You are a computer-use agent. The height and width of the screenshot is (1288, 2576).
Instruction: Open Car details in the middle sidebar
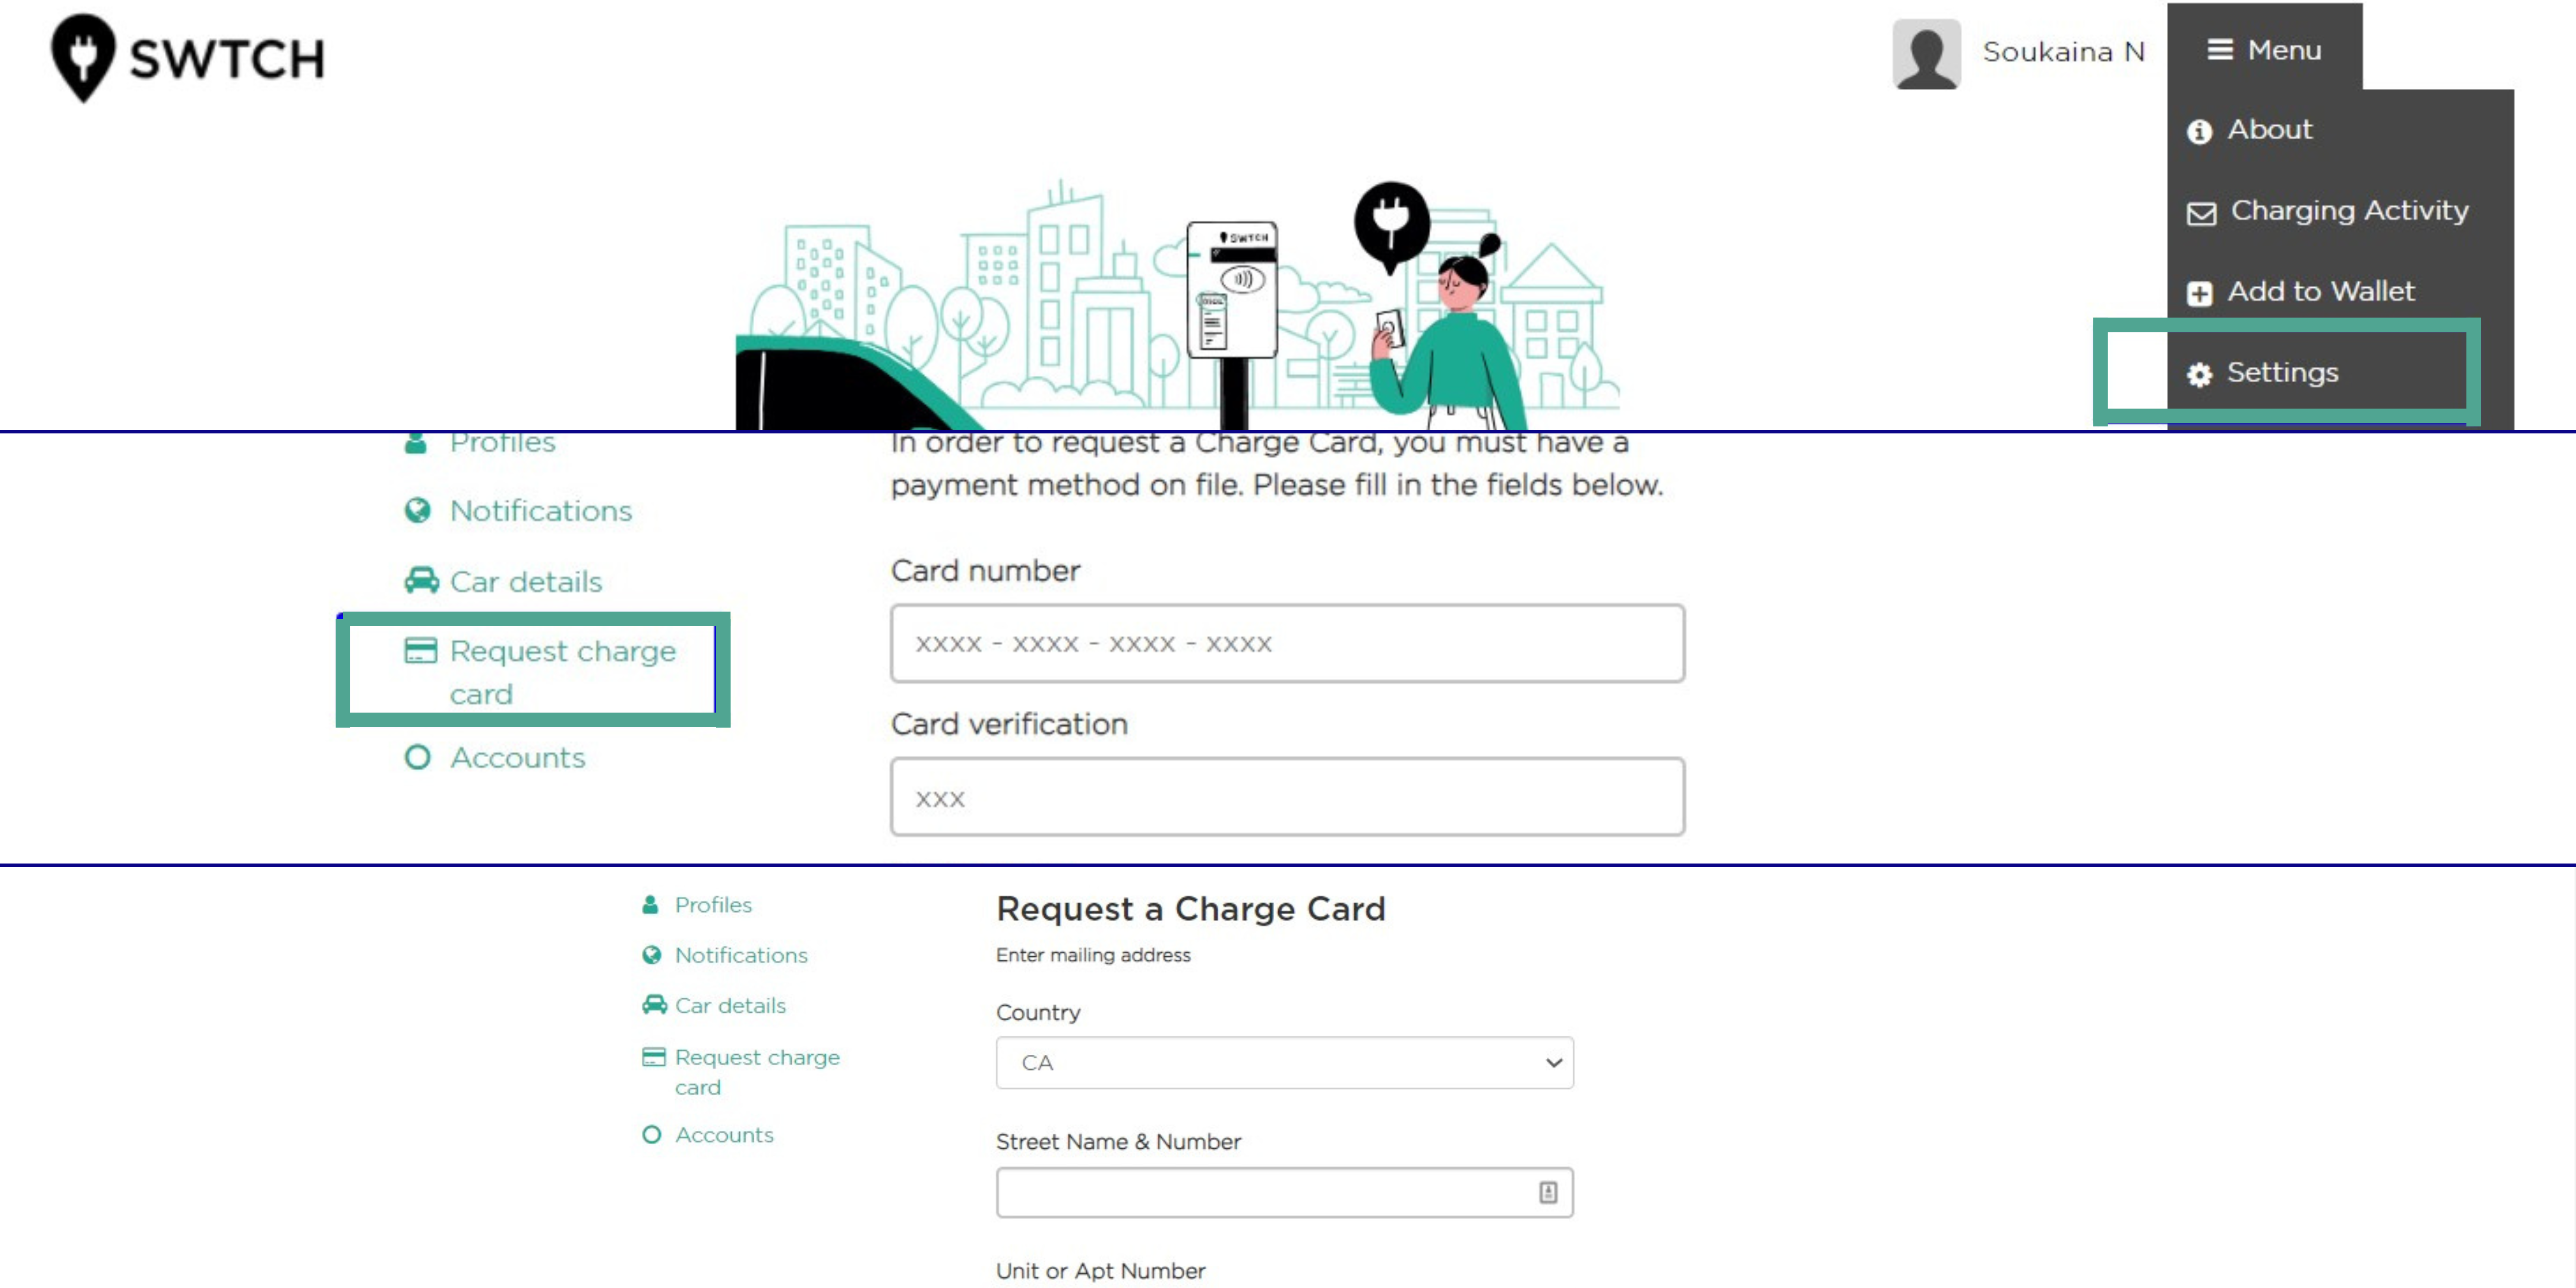[526, 582]
